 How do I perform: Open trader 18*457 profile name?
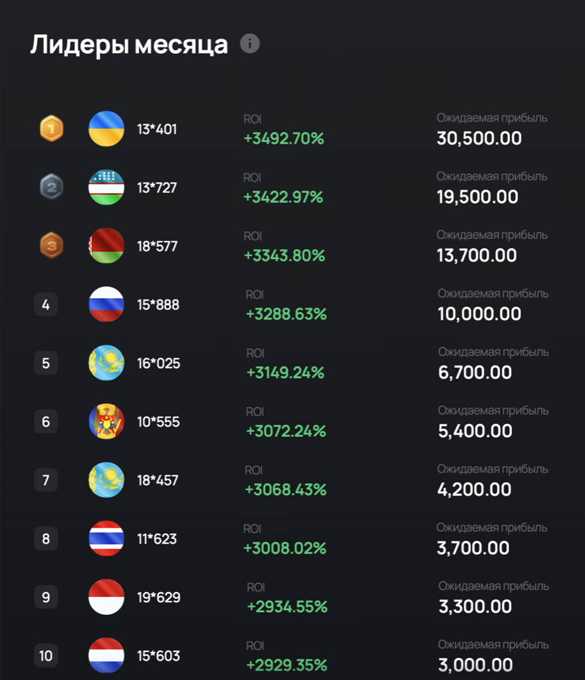(x=158, y=480)
